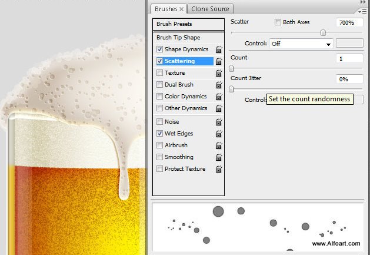This screenshot has width=370, height=255.
Task: Select the Wet Edges label
Action: coord(179,133)
